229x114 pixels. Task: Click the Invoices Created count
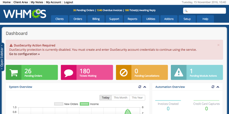168,108
